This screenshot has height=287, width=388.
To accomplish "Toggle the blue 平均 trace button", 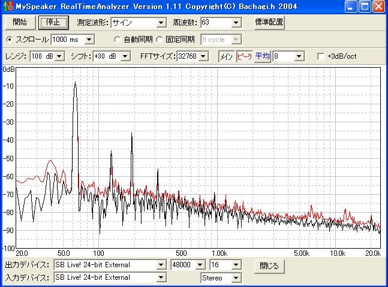I will click(262, 56).
